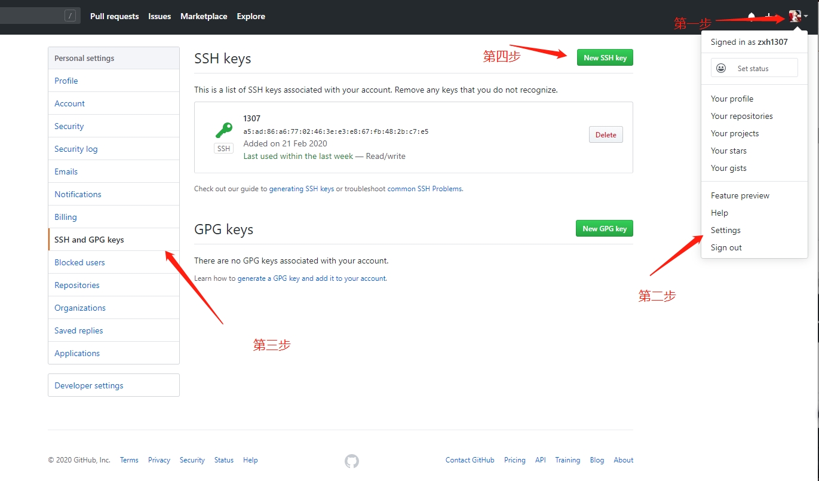This screenshot has width=819, height=481.
Task: Open Applications in settings sidebar
Action: (114, 353)
